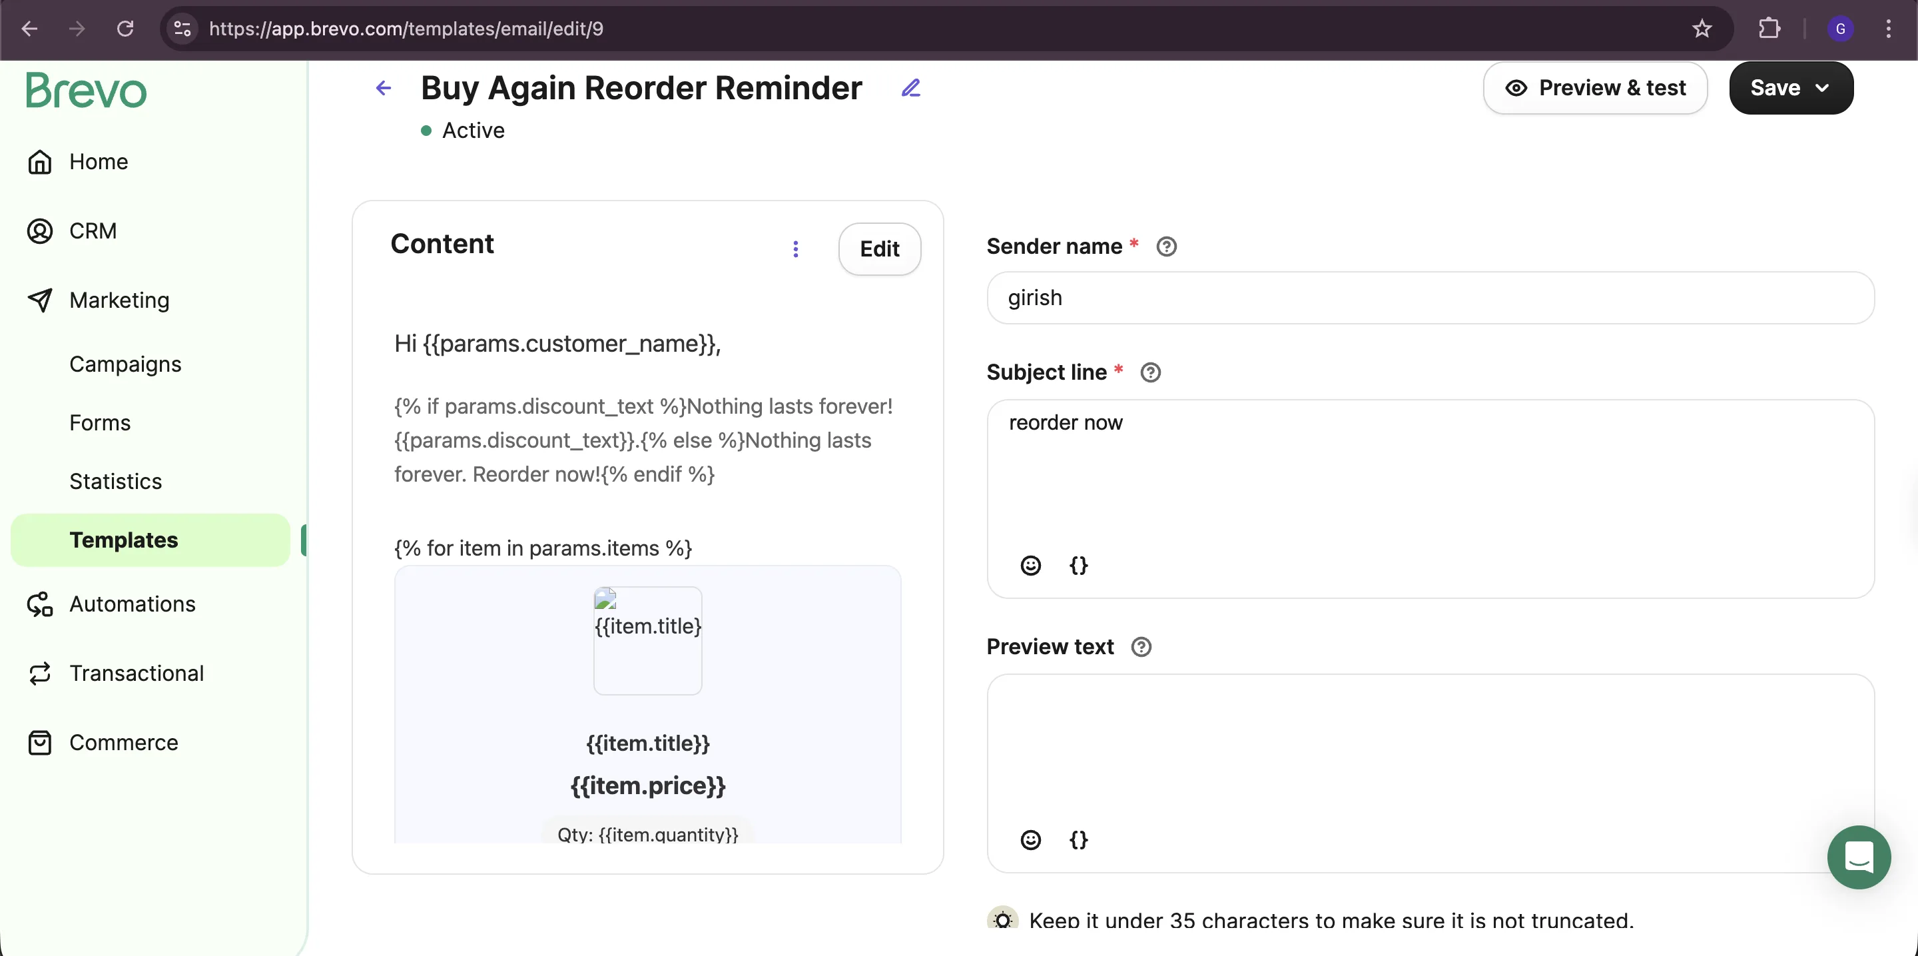Click the 'Active' status label
This screenshot has width=1918, height=956.
click(x=473, y=131)
